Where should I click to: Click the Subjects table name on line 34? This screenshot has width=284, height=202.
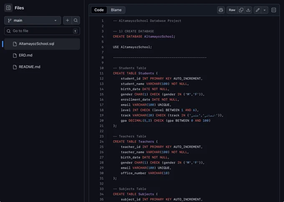pos(146,194)
